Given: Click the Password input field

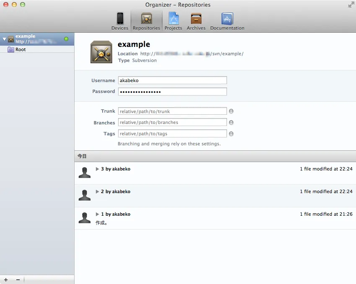Looking at the screenshot, I should 172,92.
